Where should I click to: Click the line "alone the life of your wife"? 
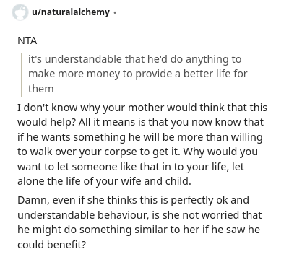point(104,181)
